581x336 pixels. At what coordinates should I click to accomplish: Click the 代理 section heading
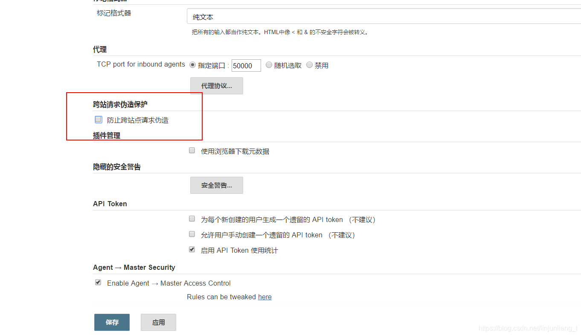[x=100, y=50]
